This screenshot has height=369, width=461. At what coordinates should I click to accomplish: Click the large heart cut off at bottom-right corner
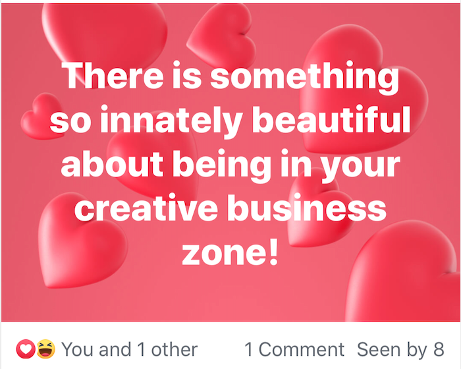click(x=403, y=272)
